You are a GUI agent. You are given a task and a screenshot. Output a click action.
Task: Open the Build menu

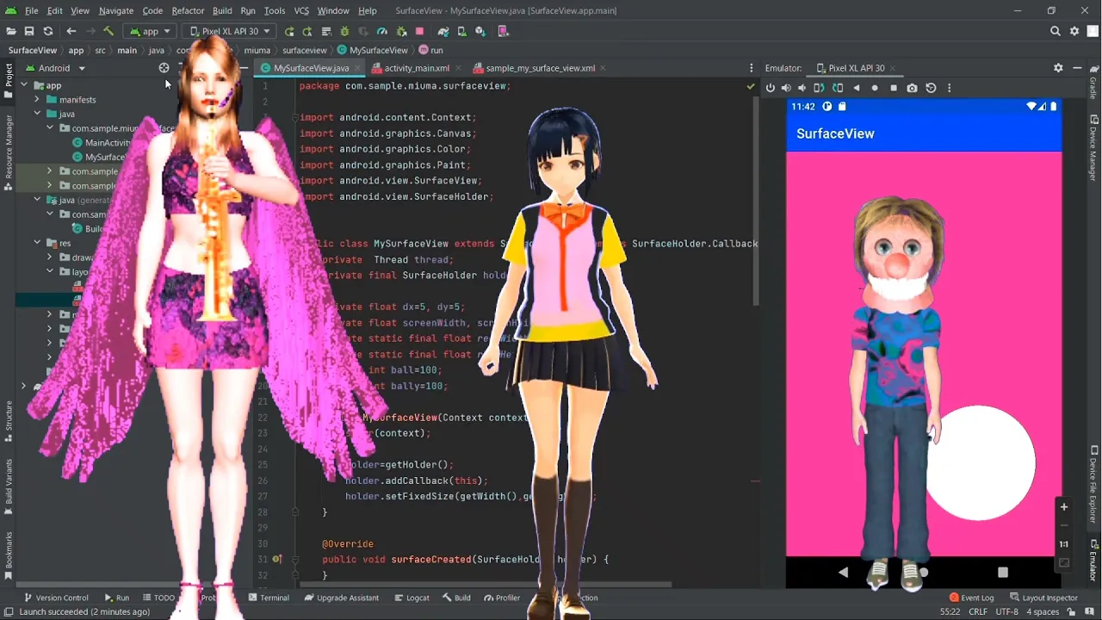[222, 10]
